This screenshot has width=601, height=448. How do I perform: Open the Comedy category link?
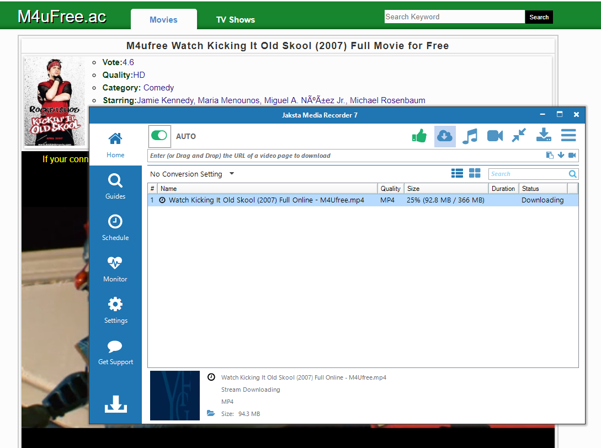tap(159, 88)
